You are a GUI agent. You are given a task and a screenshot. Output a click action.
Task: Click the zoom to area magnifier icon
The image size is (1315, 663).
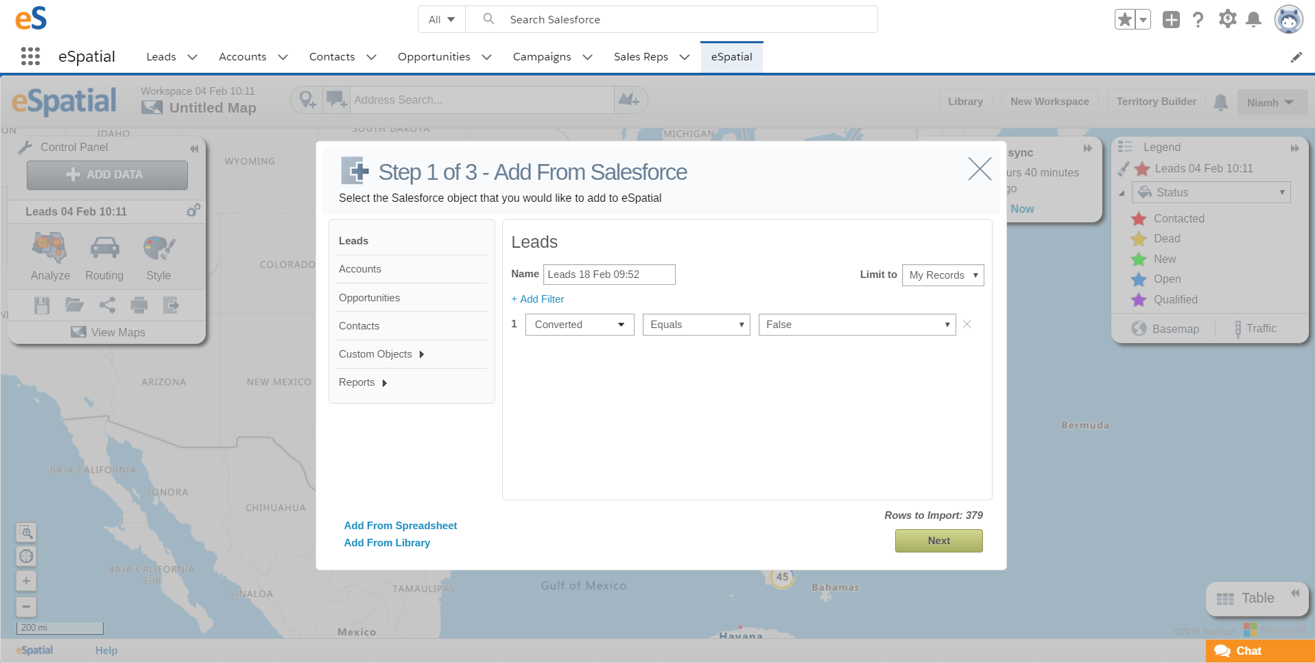(26, 532)
